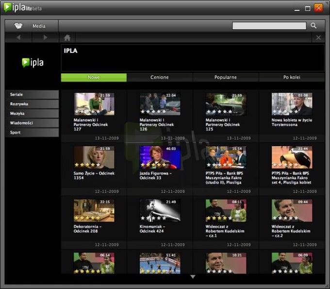Go forward with the right arrow
Viewport: 330px width, 289px height.
coord(45,37)
